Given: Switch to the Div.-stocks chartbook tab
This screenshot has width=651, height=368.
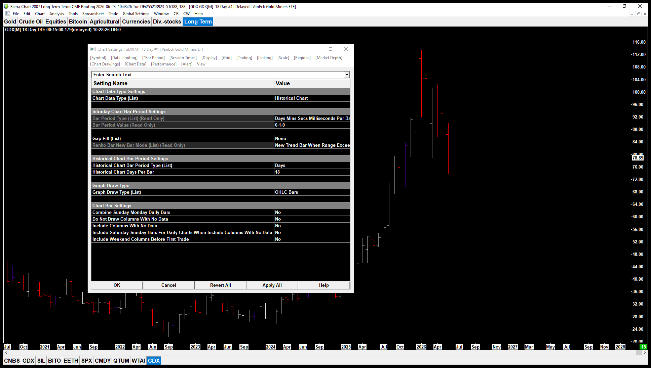Looking at the screenshot, I should (x=167, y=21).
